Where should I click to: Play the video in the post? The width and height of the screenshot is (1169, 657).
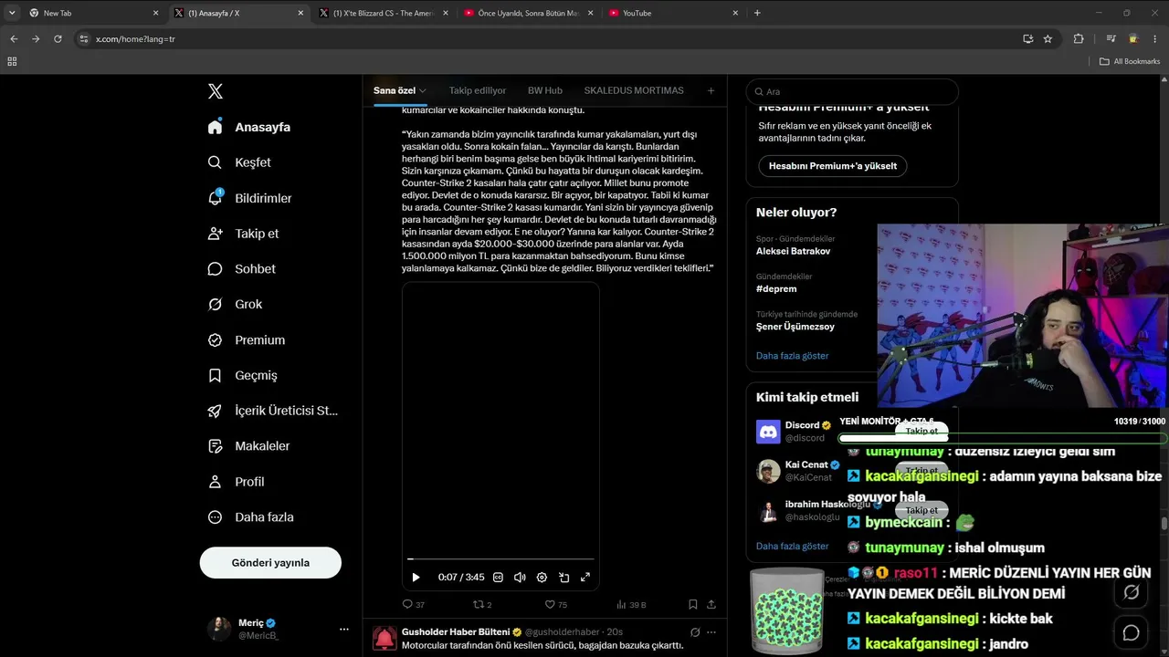click(416, 577)
